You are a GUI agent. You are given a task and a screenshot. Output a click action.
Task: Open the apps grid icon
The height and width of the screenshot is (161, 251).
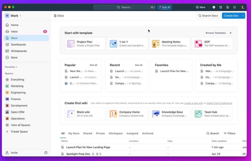234,7
